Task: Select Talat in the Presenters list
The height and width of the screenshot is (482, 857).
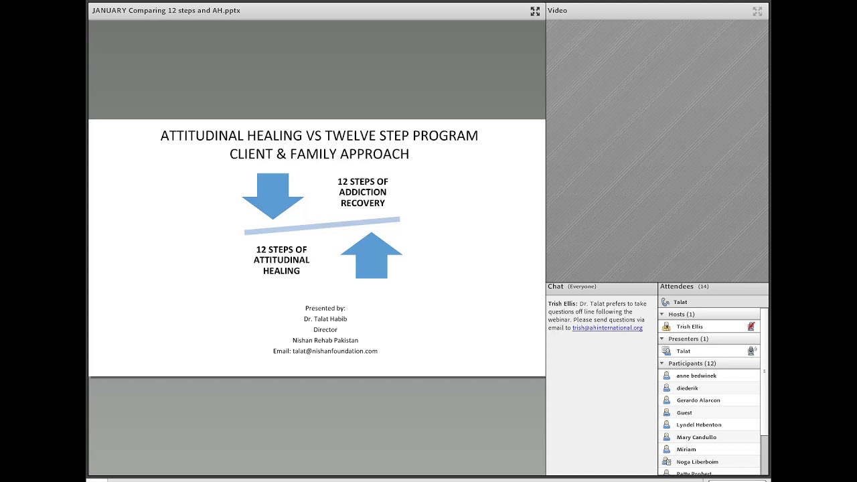Action: (x=710, y=351)
